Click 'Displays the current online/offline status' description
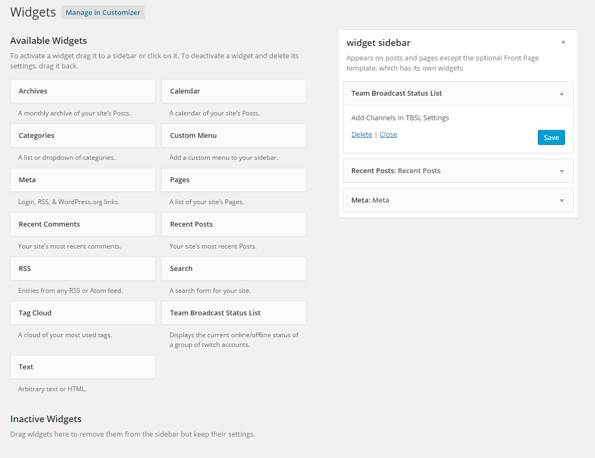Screen dimensions: 595x458 pyautogui.click(x=234, y=340)
